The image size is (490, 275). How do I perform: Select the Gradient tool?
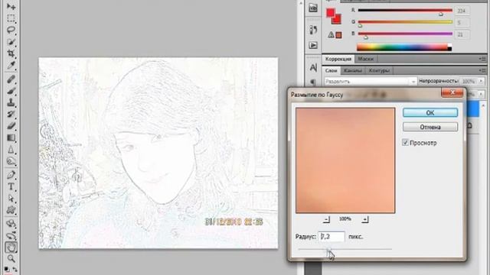click(x=11, y=137)
